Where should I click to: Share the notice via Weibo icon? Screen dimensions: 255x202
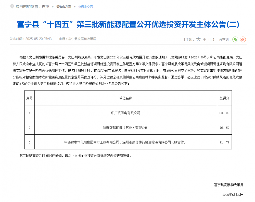(243, 39)
